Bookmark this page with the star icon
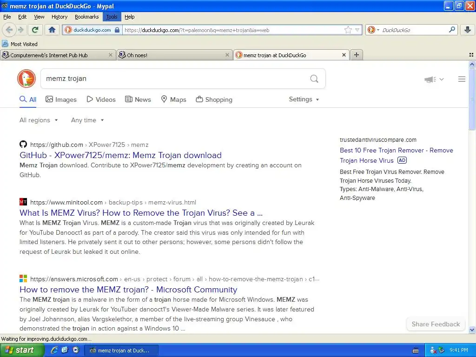The image size is (476, 357). pos(348,30)
